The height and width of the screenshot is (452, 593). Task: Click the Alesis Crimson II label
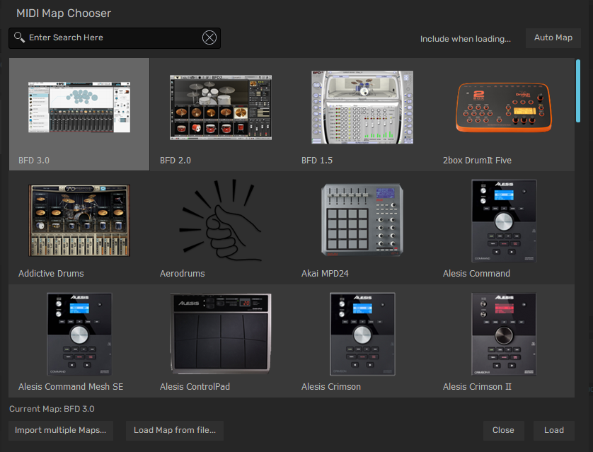(x=477, y=387)
